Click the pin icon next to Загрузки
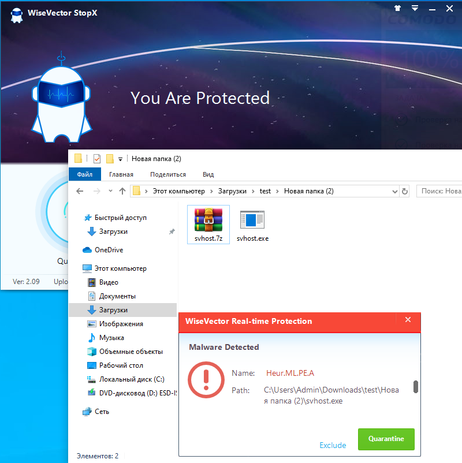 point(172,231)
